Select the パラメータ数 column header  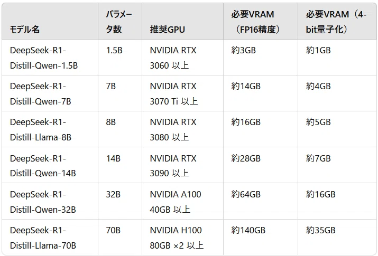pos(119,22)
